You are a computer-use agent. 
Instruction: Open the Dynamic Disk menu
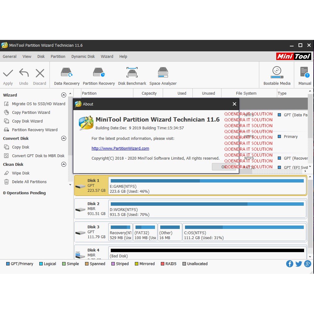pos(83,57)
